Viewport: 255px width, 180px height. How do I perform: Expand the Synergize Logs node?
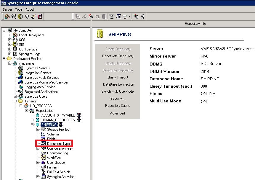pos(9,54)
